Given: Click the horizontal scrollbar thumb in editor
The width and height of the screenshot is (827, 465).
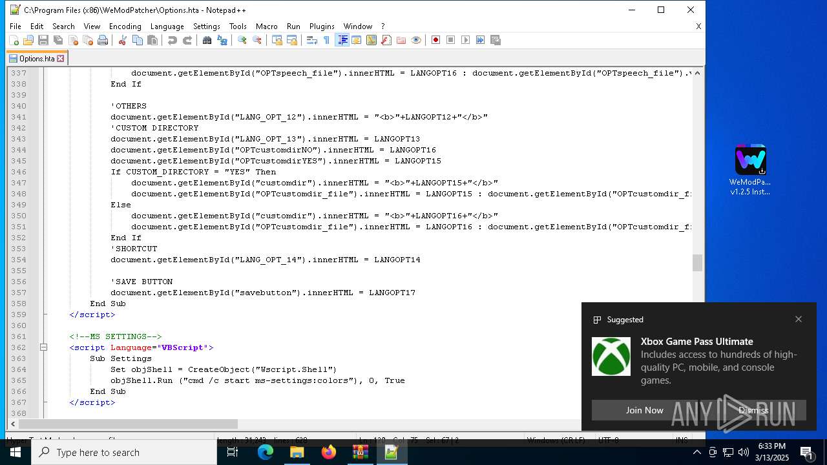Looking at the screenshot, I should 128,424.
